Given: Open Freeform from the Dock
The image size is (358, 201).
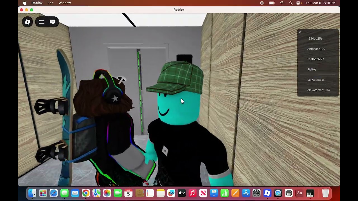Looking at the screenshot, I should pos(171,193).
